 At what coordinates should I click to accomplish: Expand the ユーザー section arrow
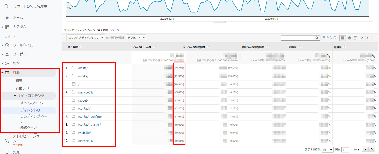[3, 54]
